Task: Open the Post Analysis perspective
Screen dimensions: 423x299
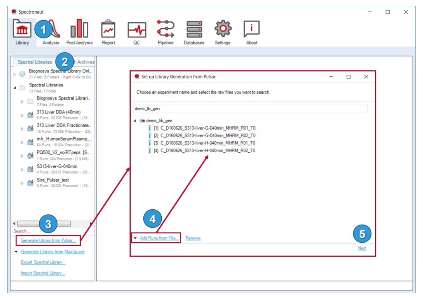Action: pos(79,32)
